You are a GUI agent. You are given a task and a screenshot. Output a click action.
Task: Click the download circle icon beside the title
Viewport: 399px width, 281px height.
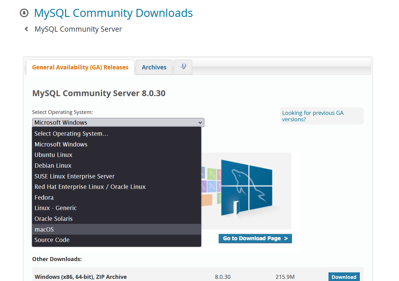tap(24, 13)
